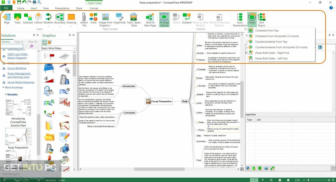Screen dimensions: 336x182
Task: Insert a new Page
Action: click(x=7, y=19)
